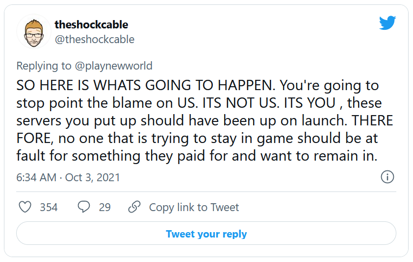Viewport: 413px width, 262px height.
Task: Select the Copy link to Tweet label
Action: (194, 207)
